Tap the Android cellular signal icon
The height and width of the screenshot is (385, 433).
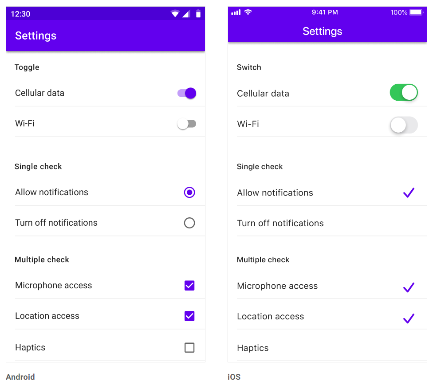(x=186, y=14)
